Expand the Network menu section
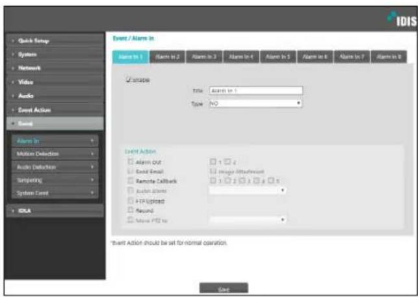 coord(55,68)
